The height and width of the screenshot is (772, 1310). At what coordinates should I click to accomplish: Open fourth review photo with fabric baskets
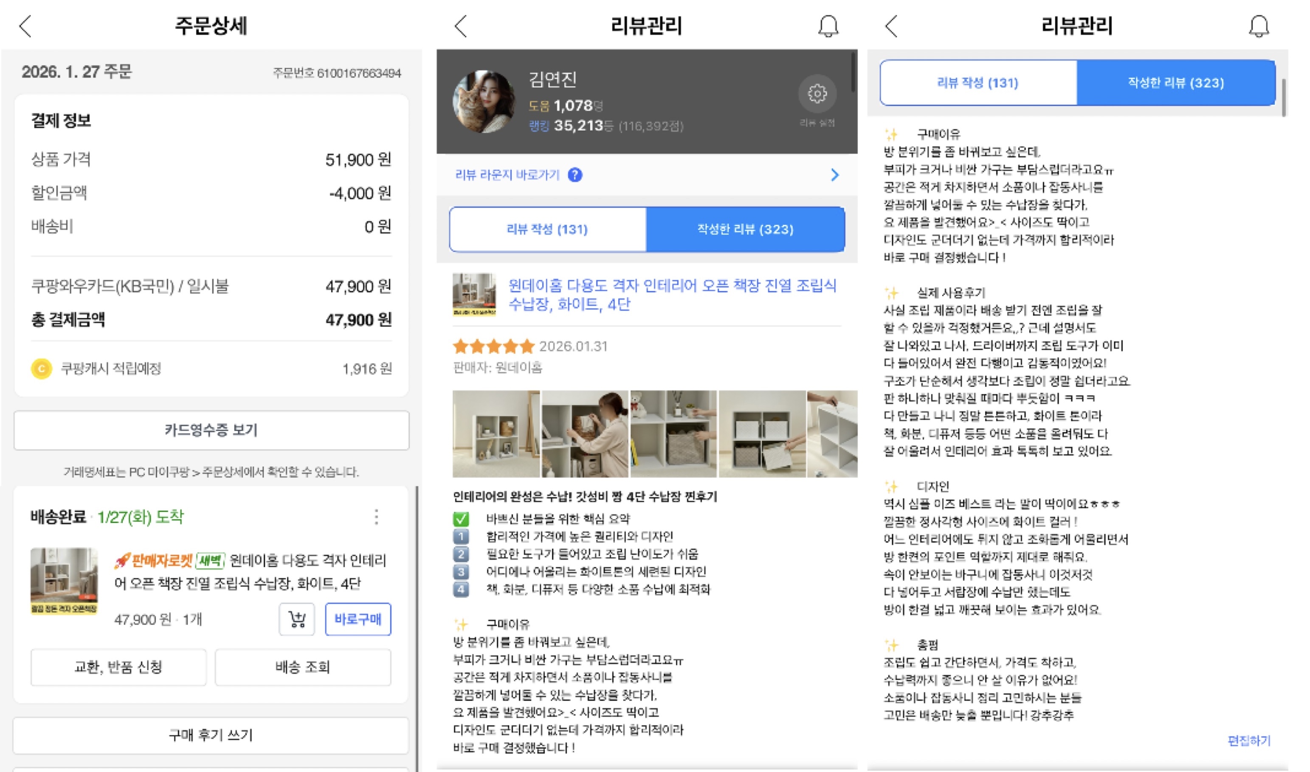click(x=762, y=434)
